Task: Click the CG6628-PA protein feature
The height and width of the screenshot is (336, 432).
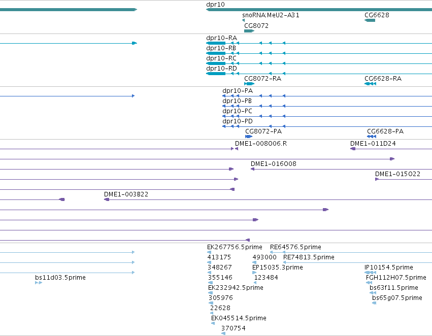Action: [372, 137]
